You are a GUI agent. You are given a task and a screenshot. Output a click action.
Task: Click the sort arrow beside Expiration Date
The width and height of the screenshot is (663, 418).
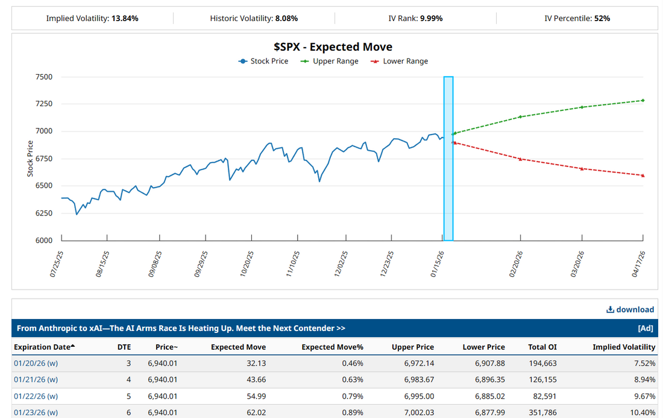click(x=73, y=346)
